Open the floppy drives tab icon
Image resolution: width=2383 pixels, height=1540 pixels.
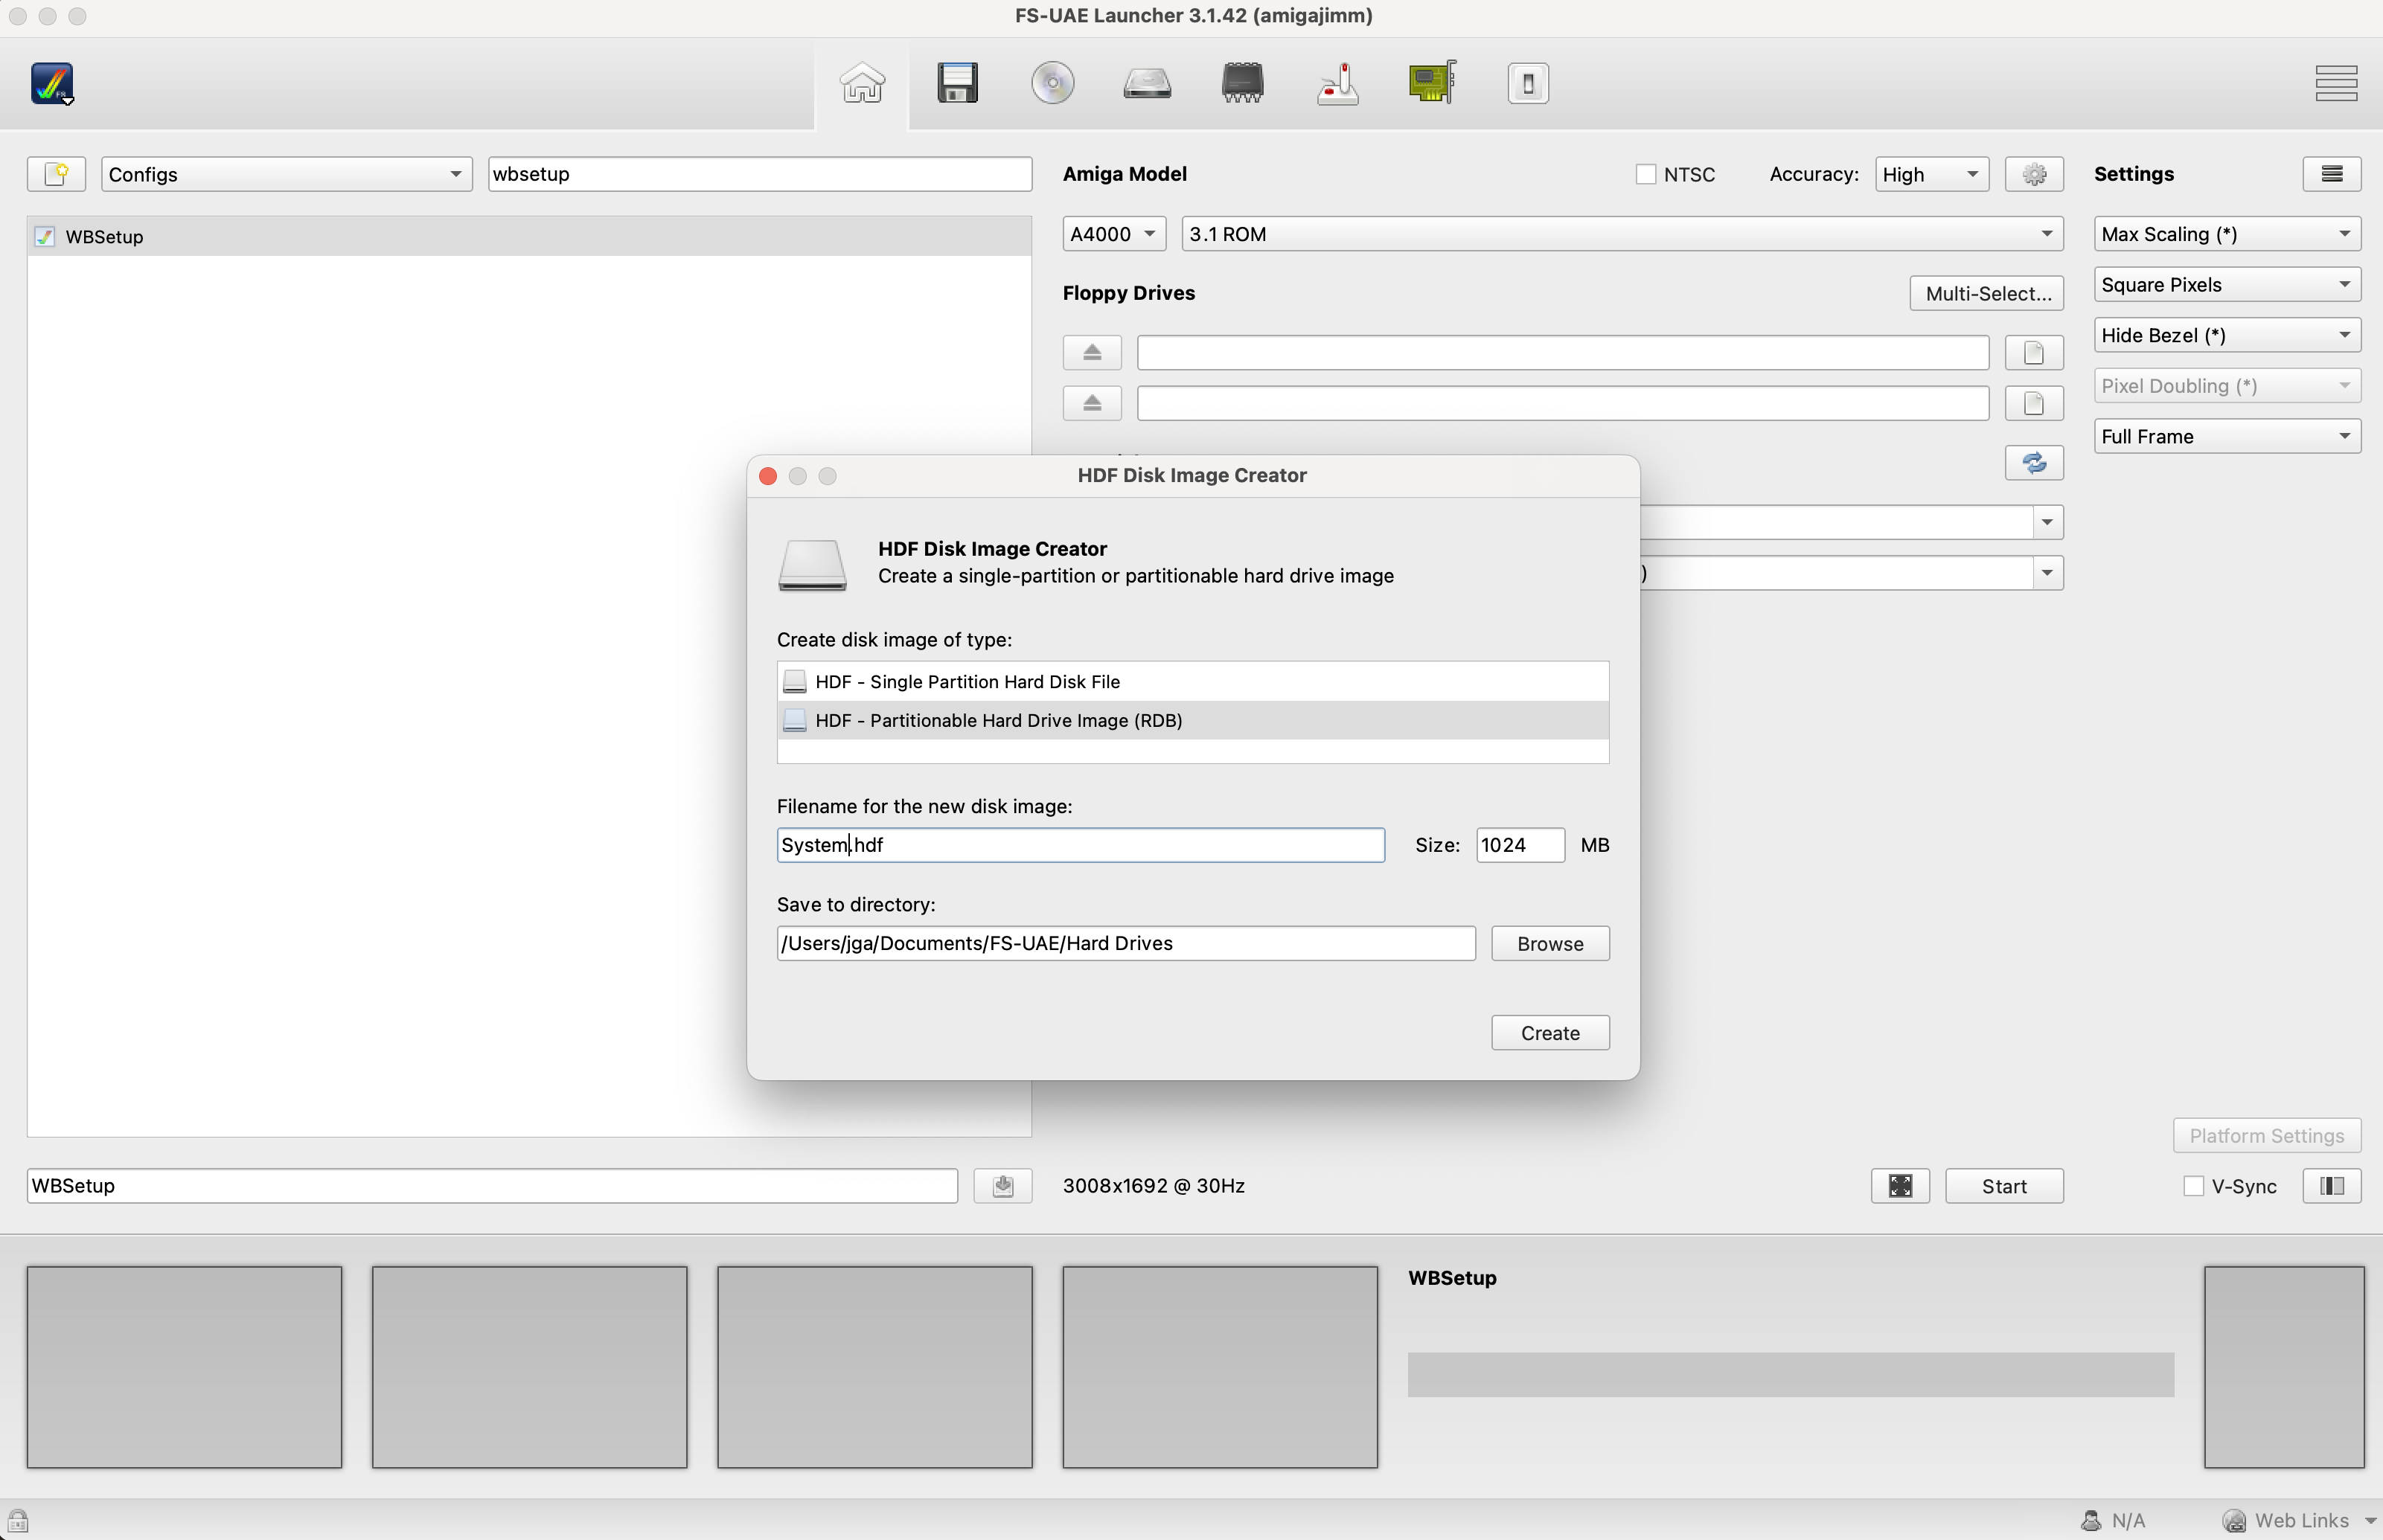[x=956, y=83]
